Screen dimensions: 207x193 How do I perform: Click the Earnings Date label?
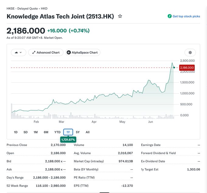pyautogui.click(x=151, y=145)
